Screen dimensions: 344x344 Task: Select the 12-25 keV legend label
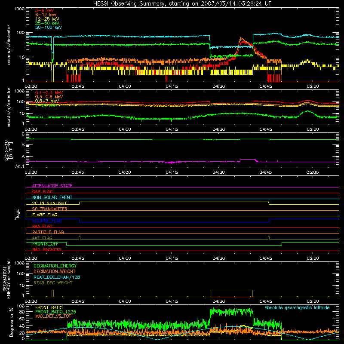(x=47, y=19)
